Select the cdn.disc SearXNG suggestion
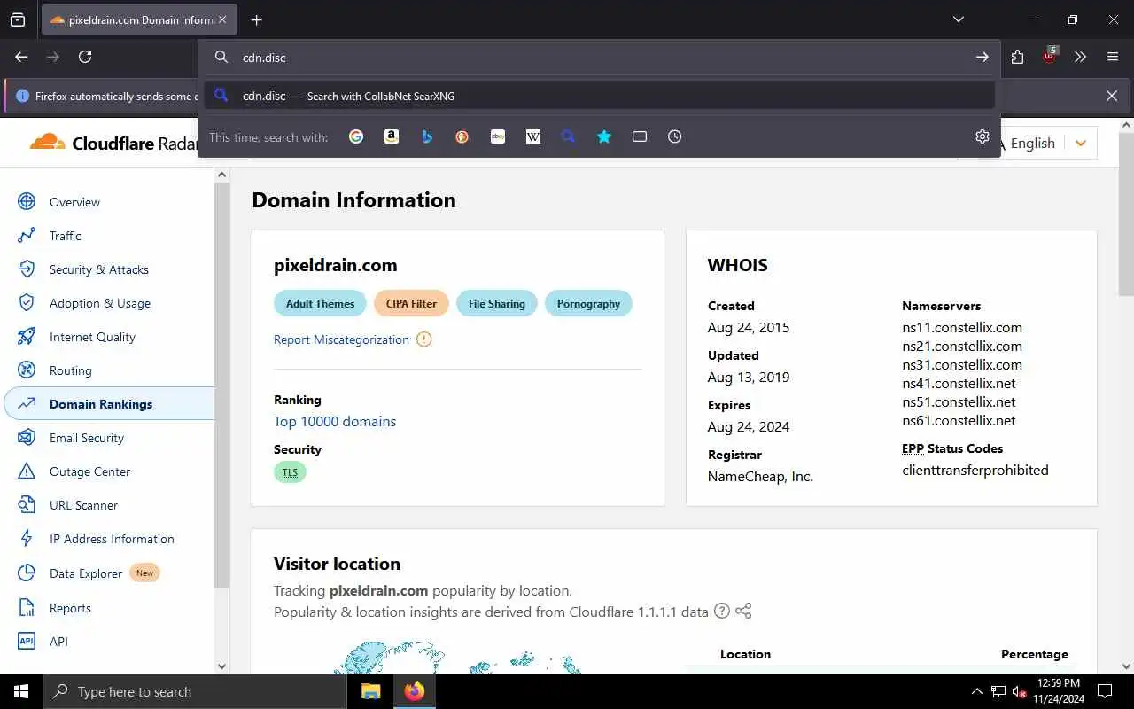 click(x=599, y=96)
